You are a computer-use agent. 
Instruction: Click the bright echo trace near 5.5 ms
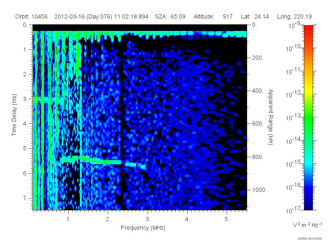tap(103, 161)
